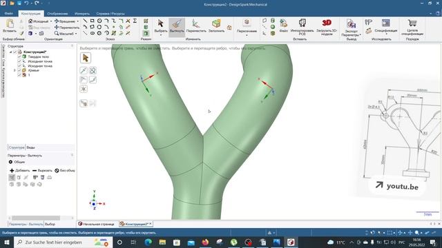Open Microsoft Edge from the taskbar
Image resolution: width=442 pixels, height=248 pixels.
pos(148,242)
